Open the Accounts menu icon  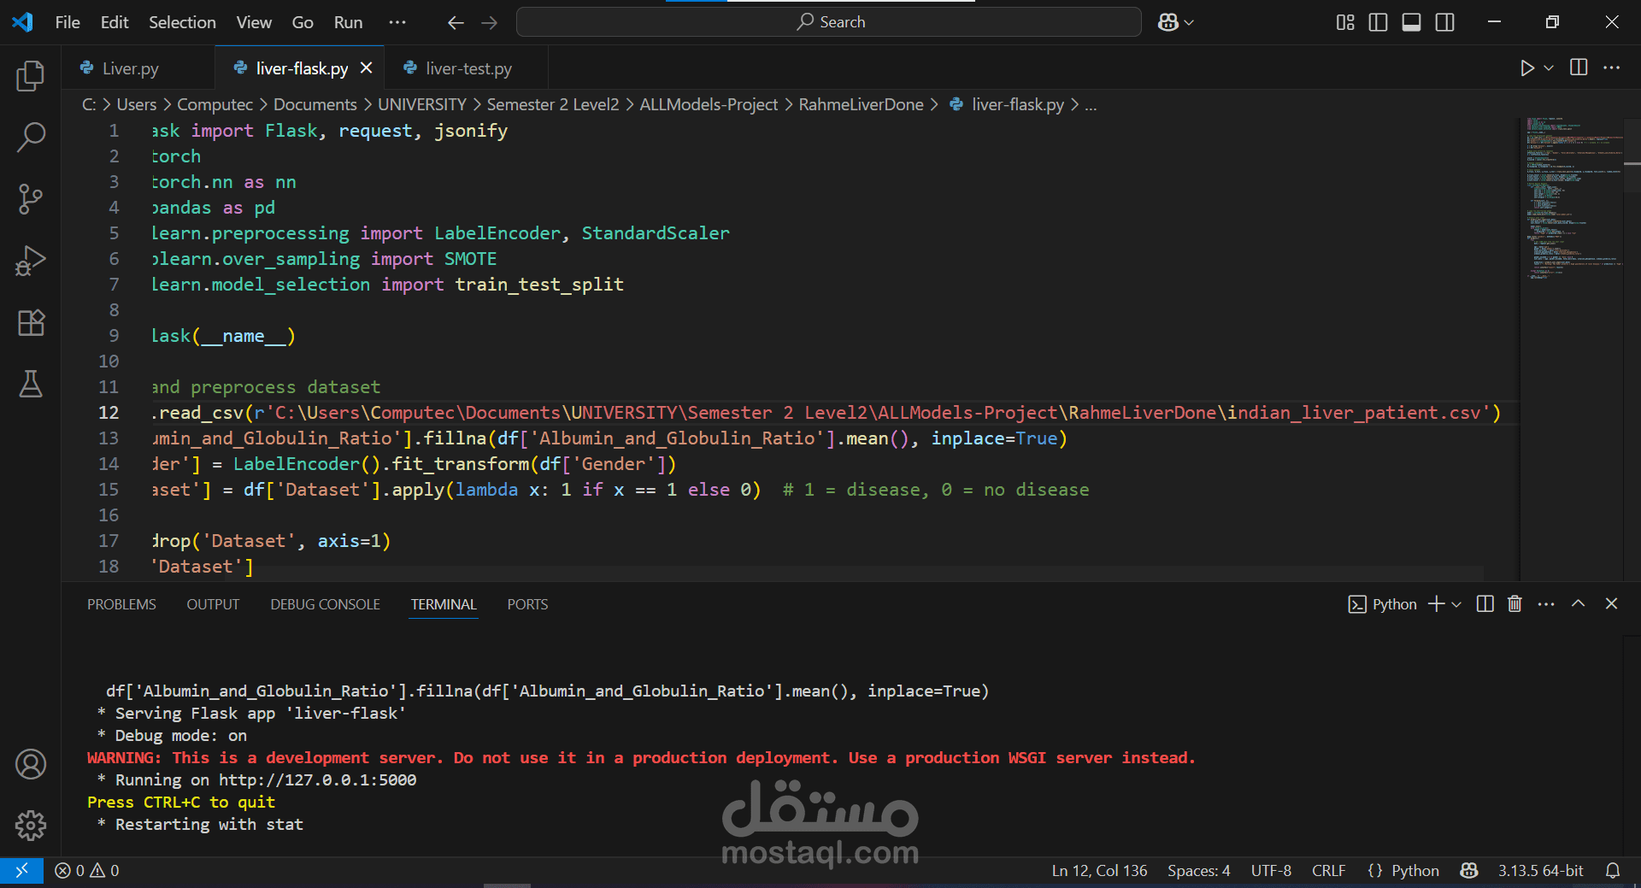coord(31,764)
